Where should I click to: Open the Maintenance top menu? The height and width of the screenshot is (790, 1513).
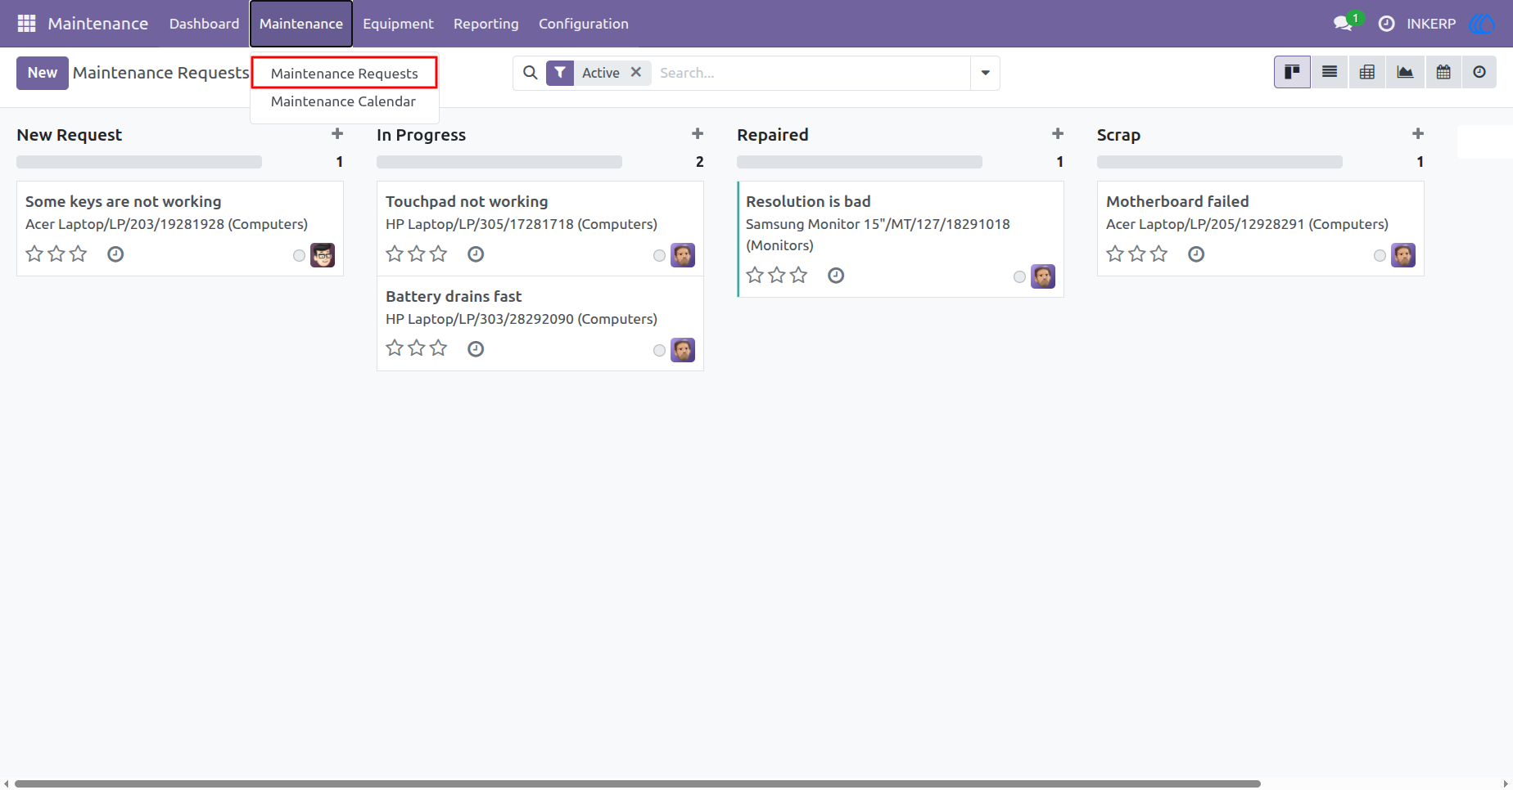301,24
